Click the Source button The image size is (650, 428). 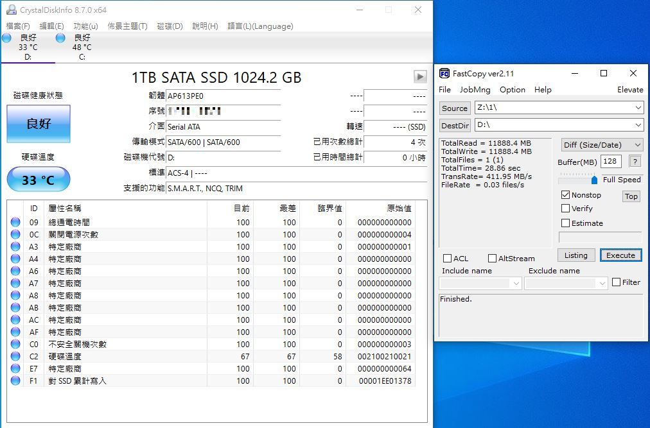455,108
